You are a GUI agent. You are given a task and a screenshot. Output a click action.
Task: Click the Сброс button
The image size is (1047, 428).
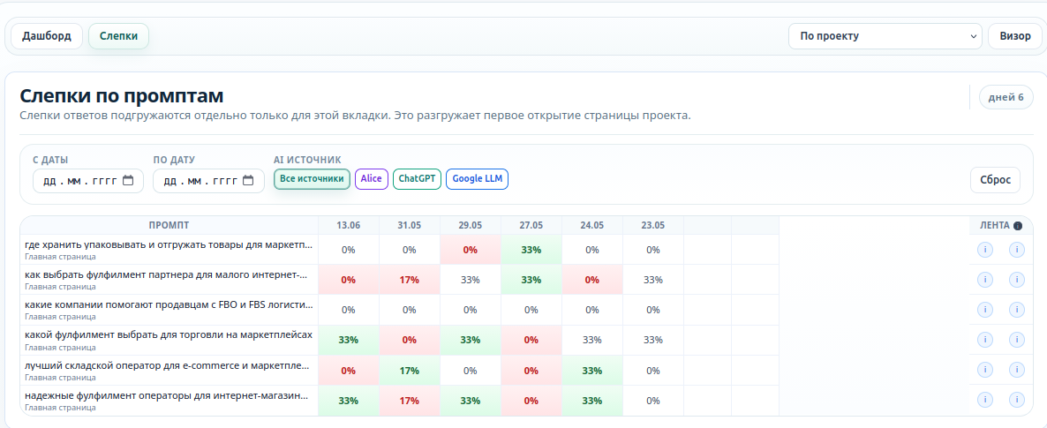point(996,180)
